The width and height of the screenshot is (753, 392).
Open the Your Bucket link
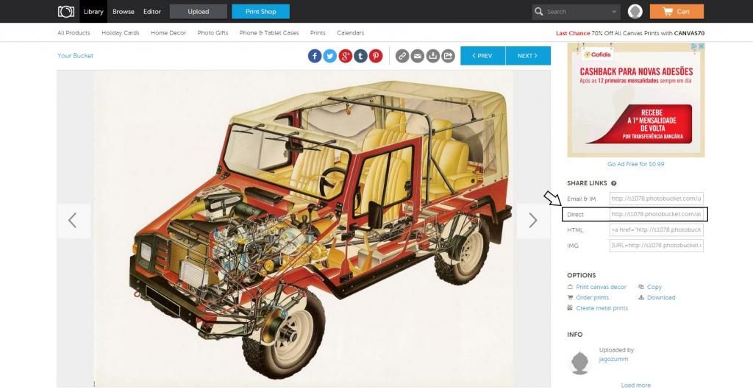click(x=76, y=56)
